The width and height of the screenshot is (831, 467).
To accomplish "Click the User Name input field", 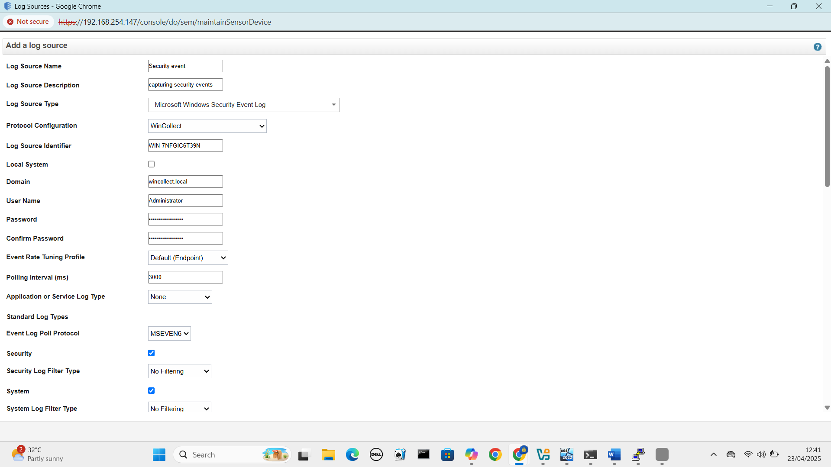I will click(x=185, y=201).
